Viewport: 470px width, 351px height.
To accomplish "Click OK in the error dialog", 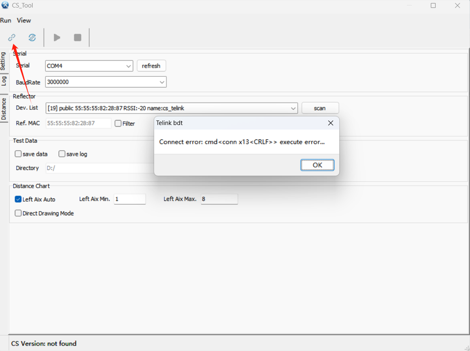I will (x=317, y=165).
